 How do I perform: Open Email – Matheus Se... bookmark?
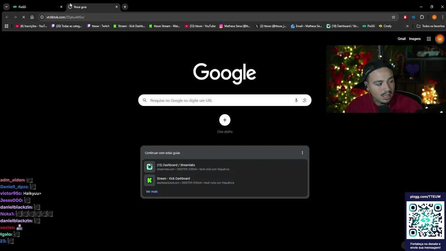(x=306, y=26)
